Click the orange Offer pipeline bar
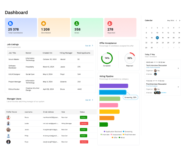 pos(107,118)
